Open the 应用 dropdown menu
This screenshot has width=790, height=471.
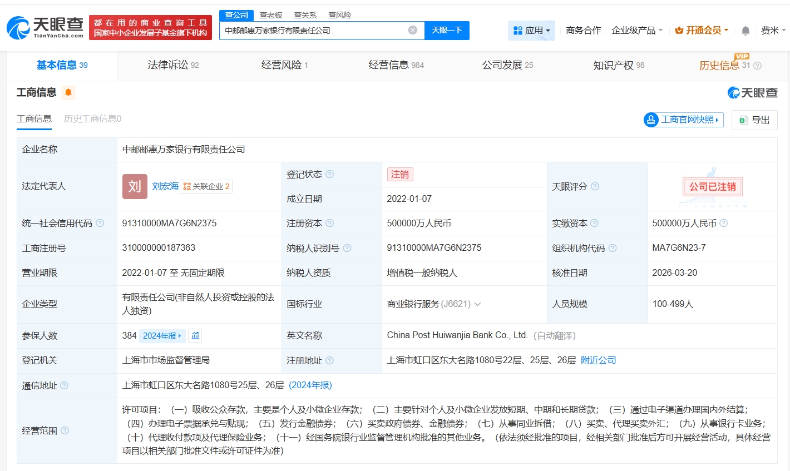click(531, 31)
